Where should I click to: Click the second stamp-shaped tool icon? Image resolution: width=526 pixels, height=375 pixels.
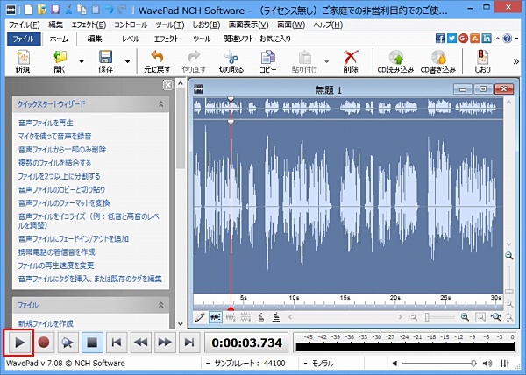point(276,317)
